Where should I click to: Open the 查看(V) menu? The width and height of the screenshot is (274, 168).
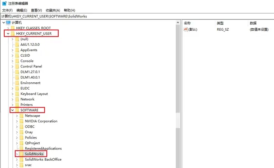(x=37, y=10)
